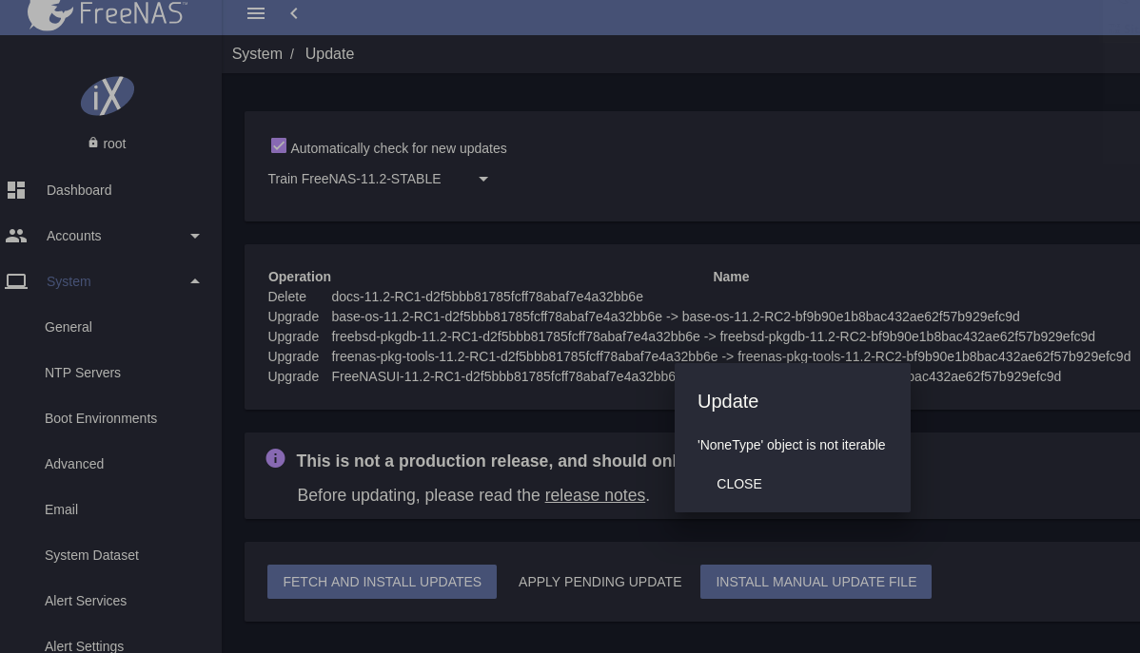The width and height of the screenshot is (1140, 653).
Task: Go to Advanced settings
Action: (74, 464)
